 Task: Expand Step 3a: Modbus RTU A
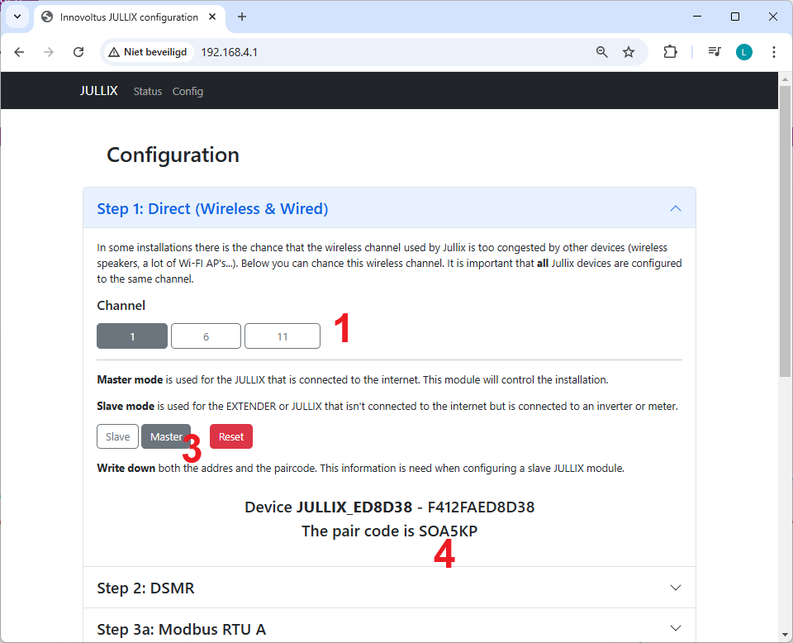[x=389, y=629]
